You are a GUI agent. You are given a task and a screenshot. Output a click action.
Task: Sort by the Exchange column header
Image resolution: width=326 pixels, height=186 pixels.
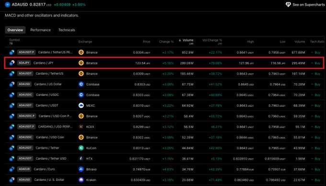pos(85,42)
